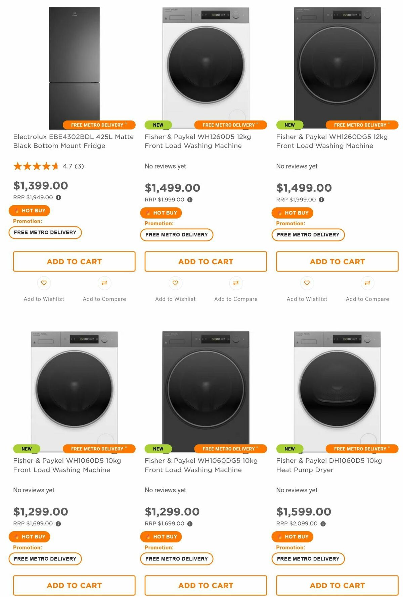The height and width of the screenshot is (597, 403).
Task: Open white WH1060D5 washer product image
Action: pos(74,391)
